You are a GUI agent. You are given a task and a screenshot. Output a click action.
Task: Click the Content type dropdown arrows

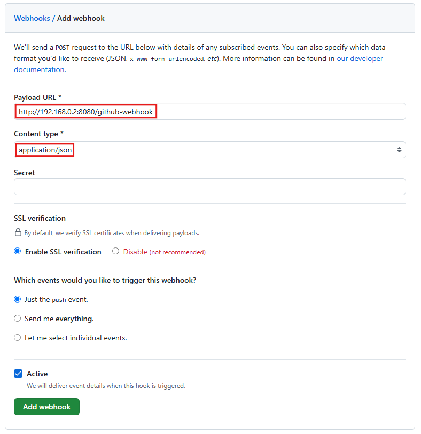point(399,150)
